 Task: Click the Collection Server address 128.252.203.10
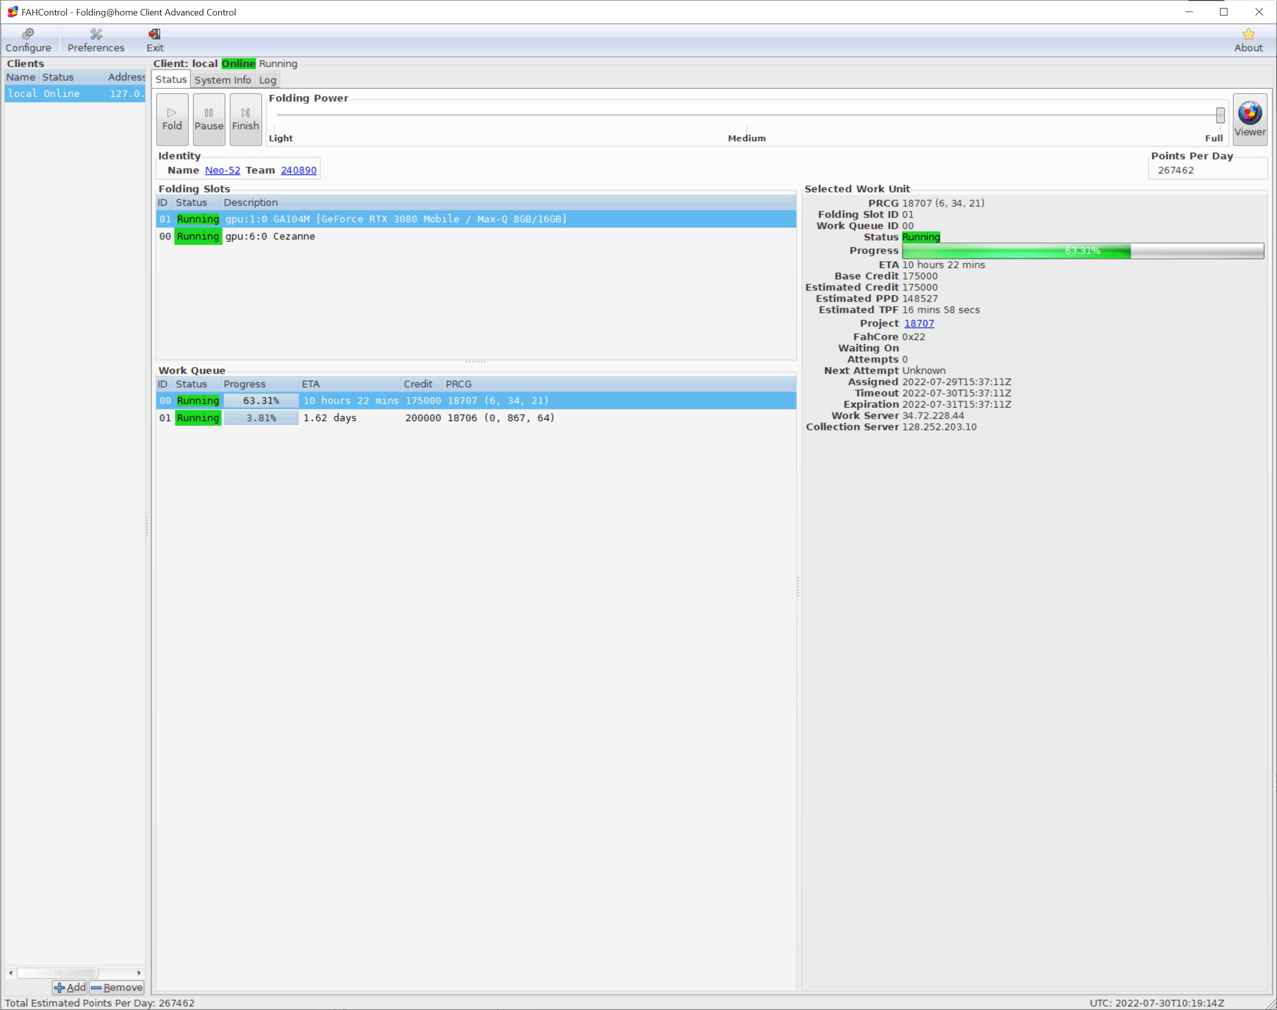pyautogui.click(x=939, y=427)
